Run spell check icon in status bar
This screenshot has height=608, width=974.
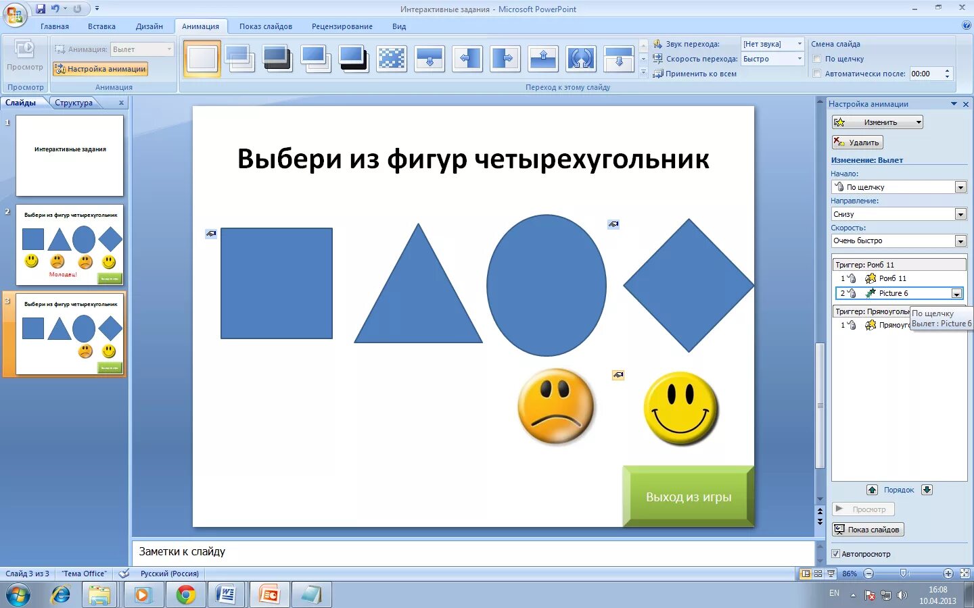click(x=124, y=574)
